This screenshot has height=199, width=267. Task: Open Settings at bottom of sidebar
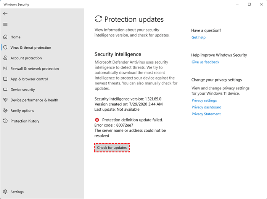[x=17, y=192]
